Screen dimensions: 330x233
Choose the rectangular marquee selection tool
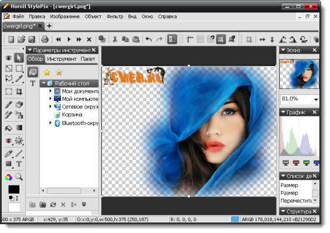19,68
